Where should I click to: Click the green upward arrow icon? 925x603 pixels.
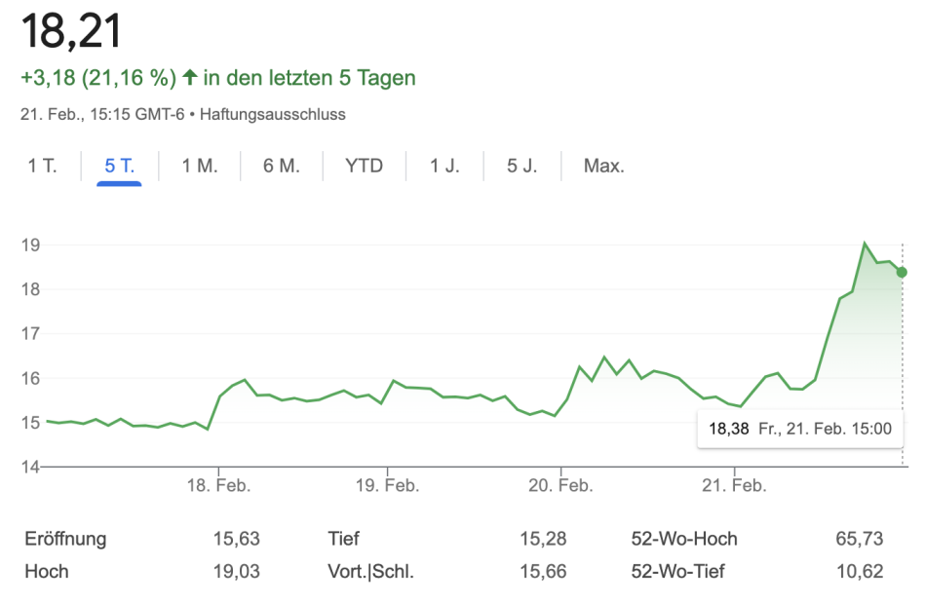pos(190,77)
